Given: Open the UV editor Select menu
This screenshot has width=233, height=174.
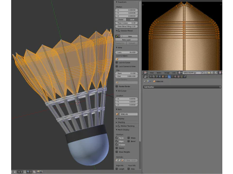Looking at the screenshot, I should (159, 72).
